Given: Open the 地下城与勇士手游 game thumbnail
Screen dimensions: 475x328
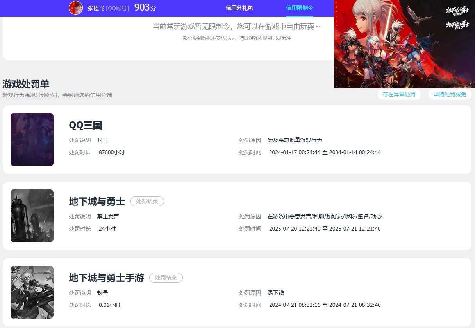Looking at the screenshot, I should point(32,292).
